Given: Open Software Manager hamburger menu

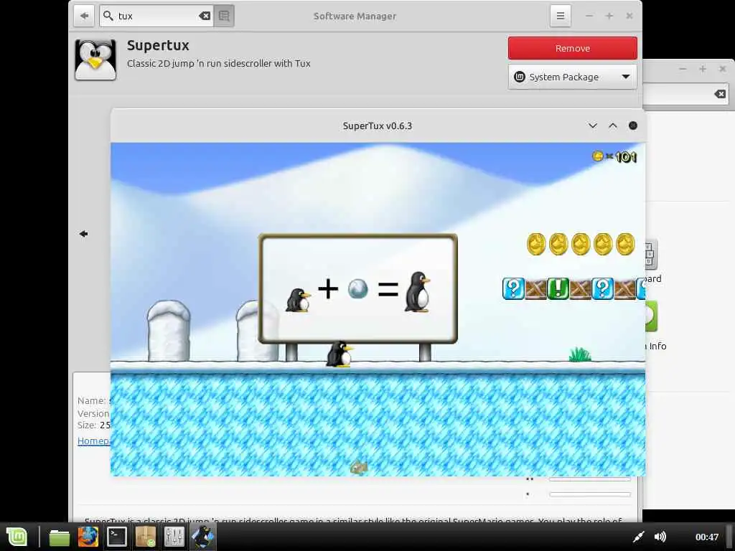Looking at the screenshot, I should point(560,16).
